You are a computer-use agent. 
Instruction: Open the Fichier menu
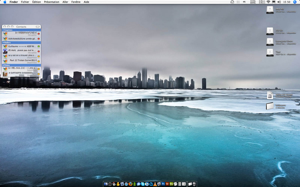(x=25, y=2)
